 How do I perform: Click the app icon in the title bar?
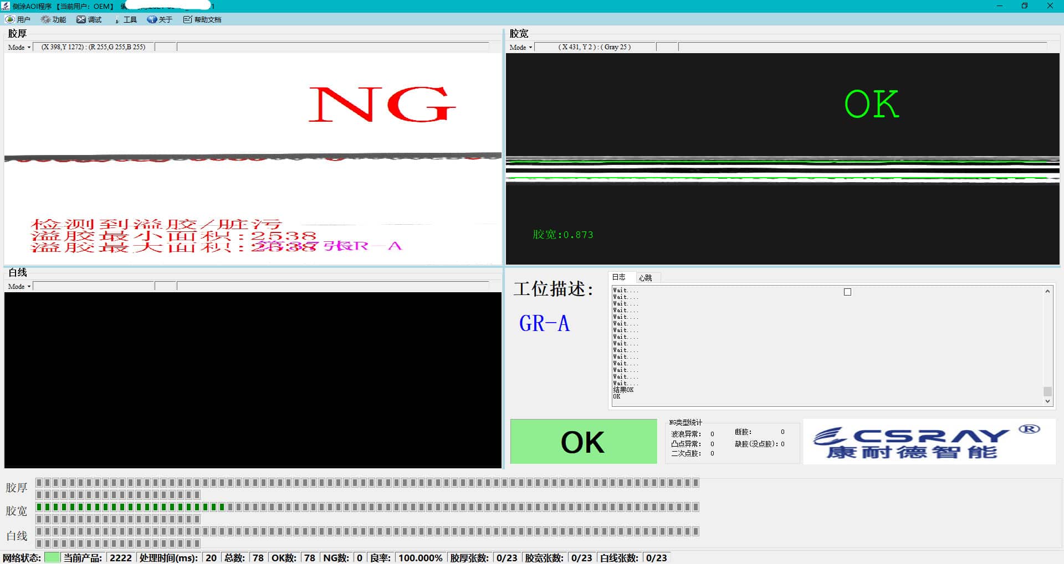point(6,6)
